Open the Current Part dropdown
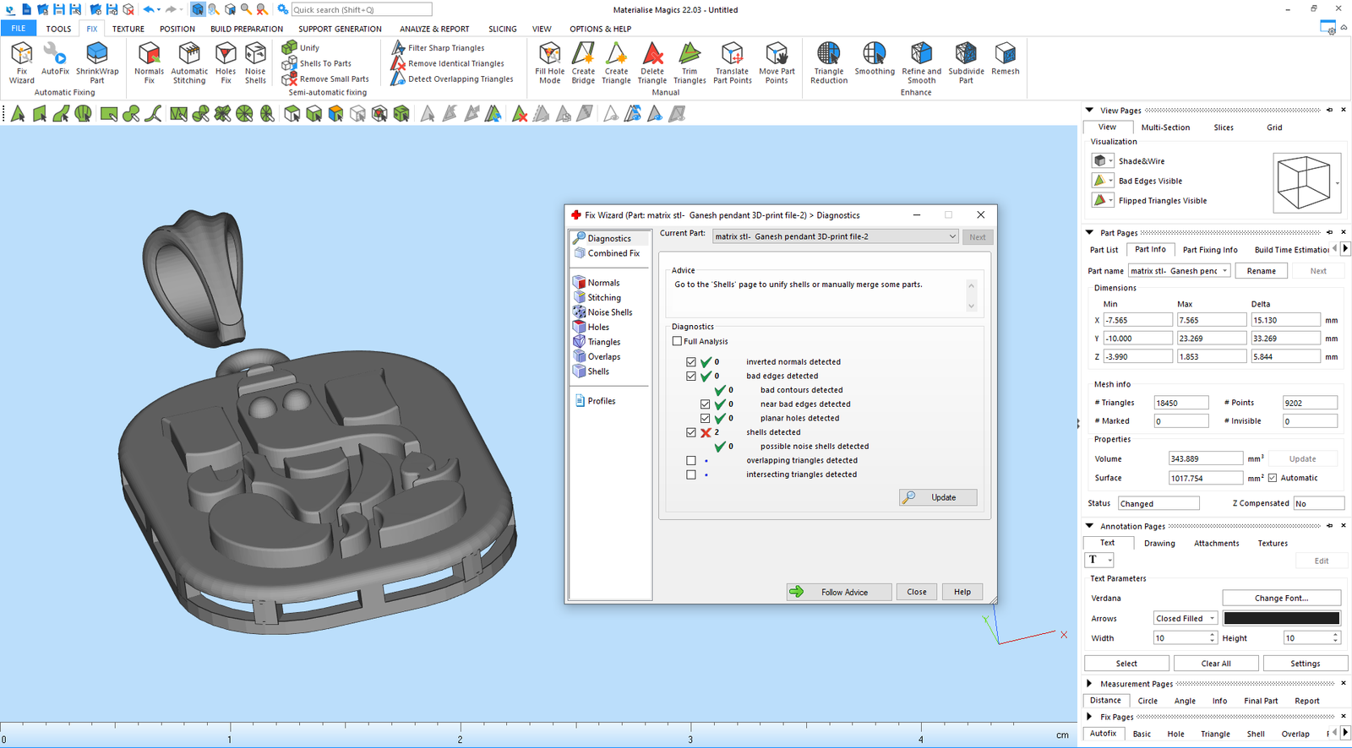This screenshot has width=1352, height=748. pyautogui.click(x=836, y=236)
